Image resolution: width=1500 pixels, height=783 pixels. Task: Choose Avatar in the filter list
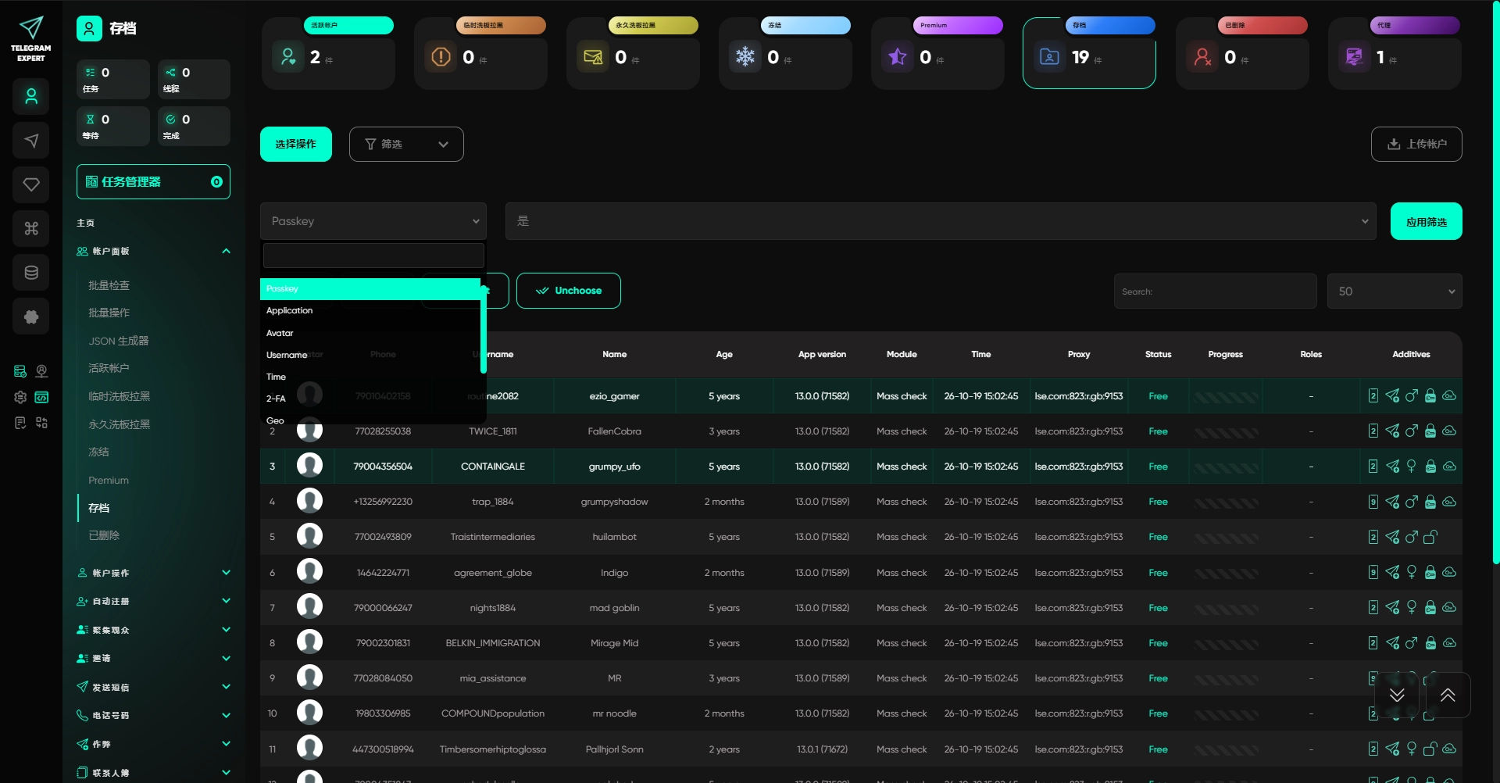[370, 333]
